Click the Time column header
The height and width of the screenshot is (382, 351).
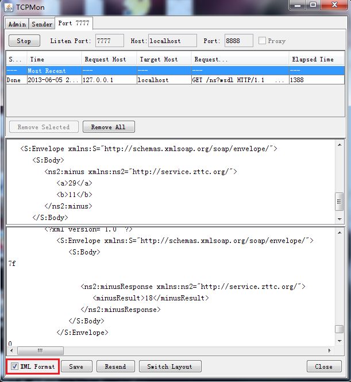(54, 59)
